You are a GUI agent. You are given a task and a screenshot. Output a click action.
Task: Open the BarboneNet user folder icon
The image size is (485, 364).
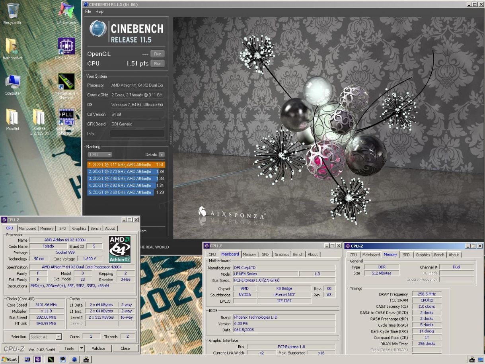click(x=13, y=49)
